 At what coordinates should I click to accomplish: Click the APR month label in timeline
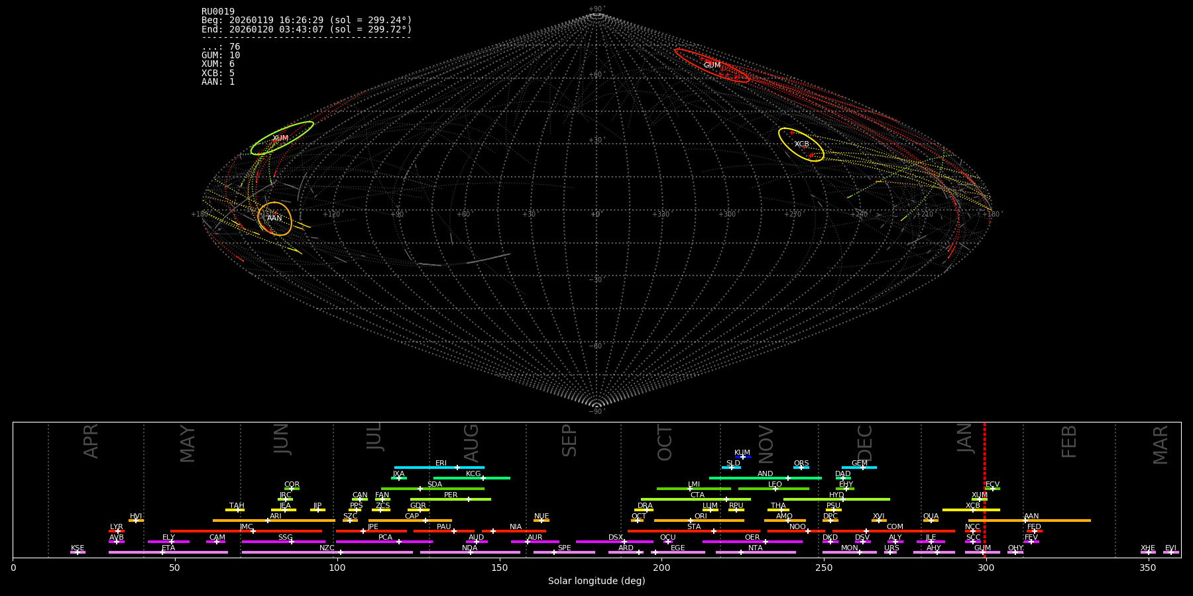point(91,441)
